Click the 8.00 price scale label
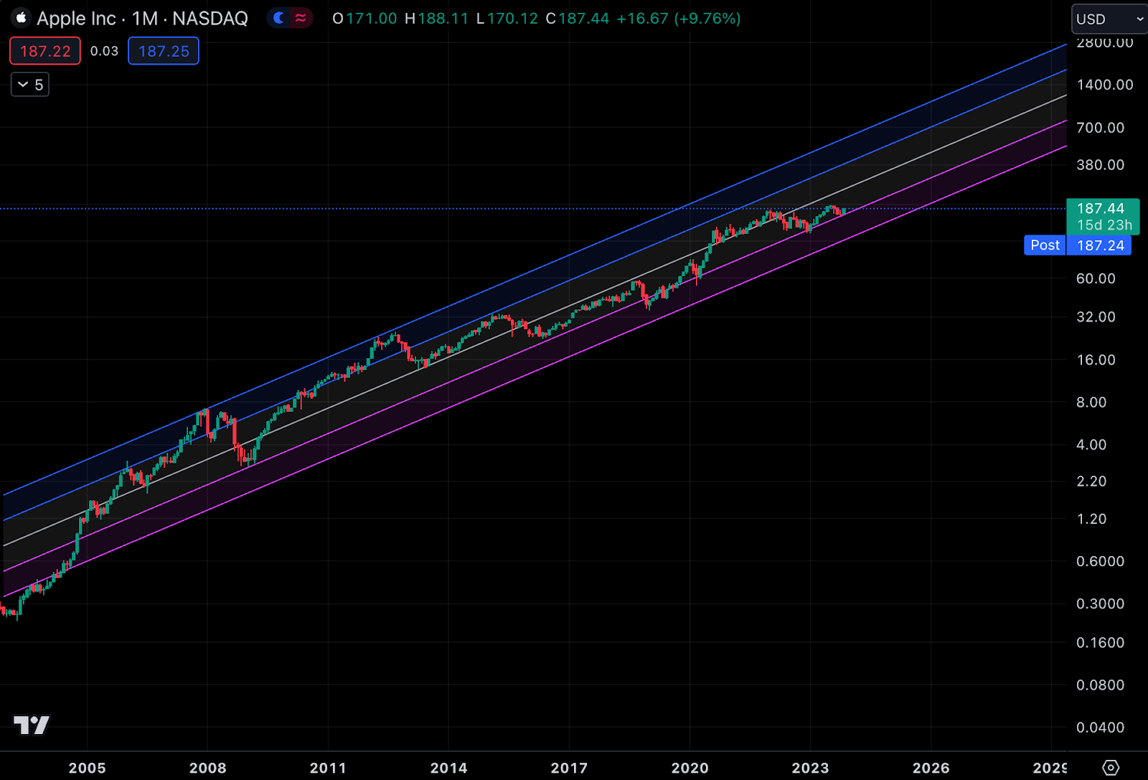The height and width of the screenshot is (780, 1148). [x=1091, y=402]
